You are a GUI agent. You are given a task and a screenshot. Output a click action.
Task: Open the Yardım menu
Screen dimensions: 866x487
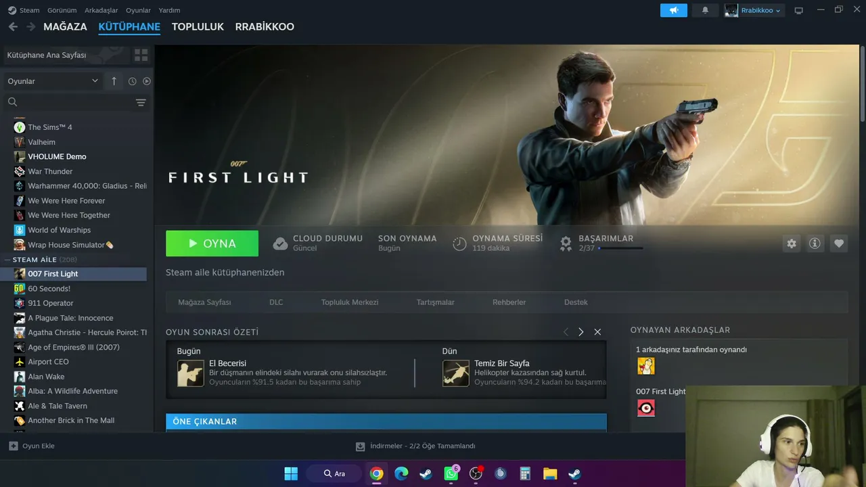169,10
